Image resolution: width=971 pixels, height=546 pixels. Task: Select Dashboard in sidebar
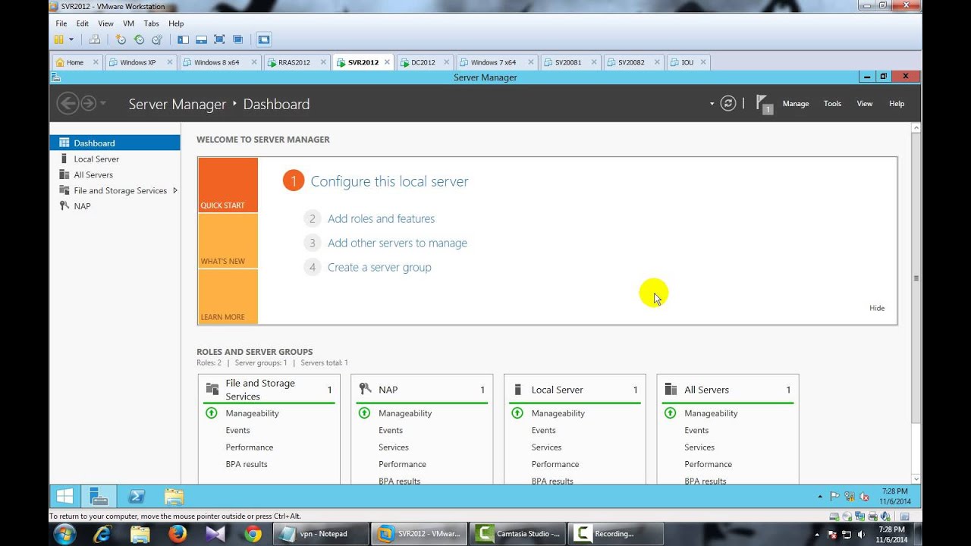(115, 143)
